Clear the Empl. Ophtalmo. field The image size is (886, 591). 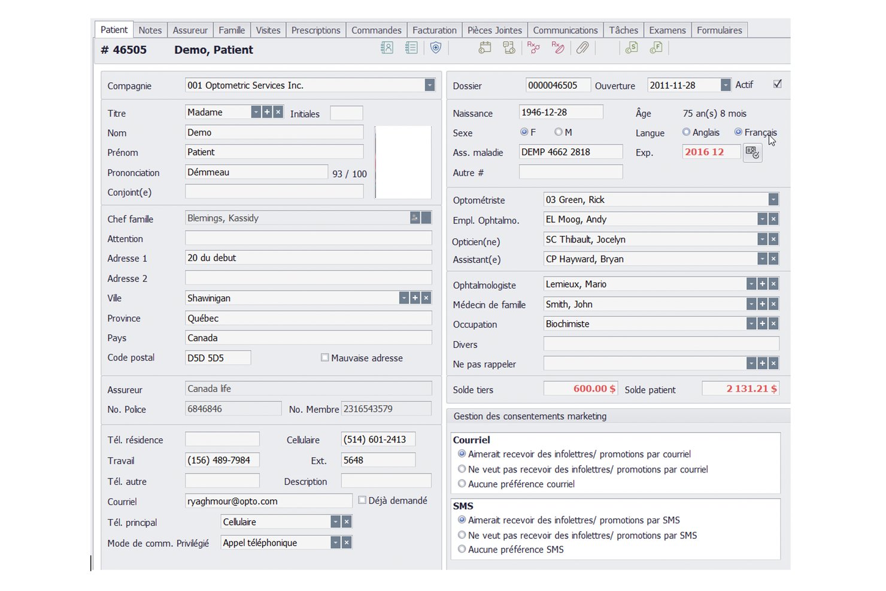coord(773,219)
